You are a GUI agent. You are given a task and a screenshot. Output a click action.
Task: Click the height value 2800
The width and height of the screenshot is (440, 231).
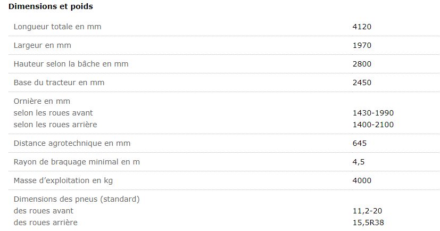[362, 64]
